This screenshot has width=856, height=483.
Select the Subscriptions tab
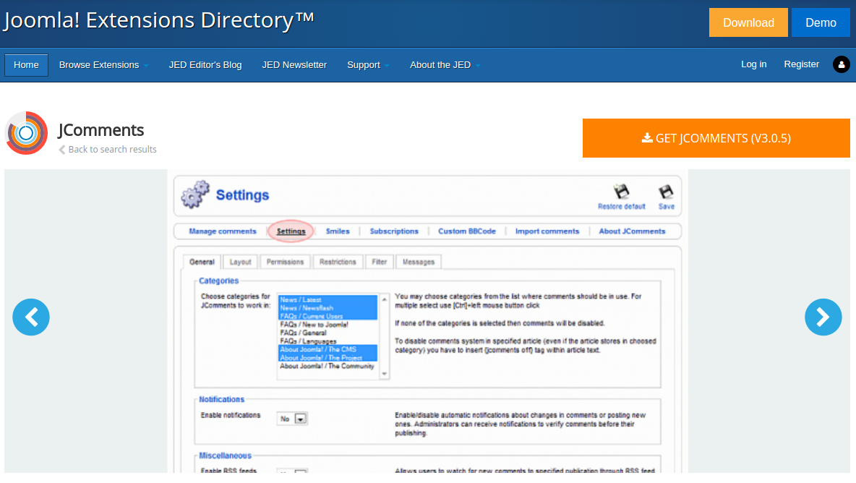click(x=394, y=231)
